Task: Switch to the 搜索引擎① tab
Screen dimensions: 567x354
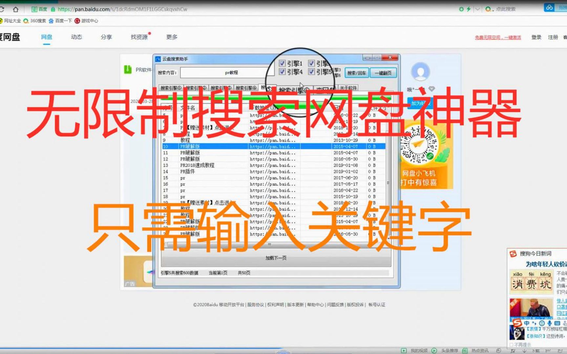Action: point(171,88)
